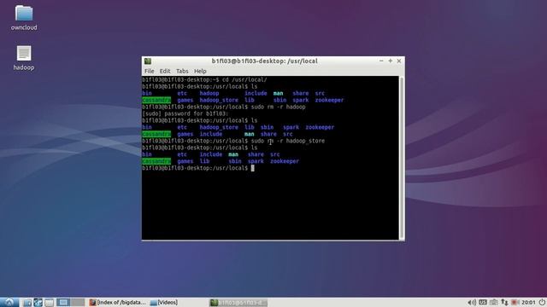
Task: Click the terminal vertical scrollbar
Action: (x=401, y=158)
